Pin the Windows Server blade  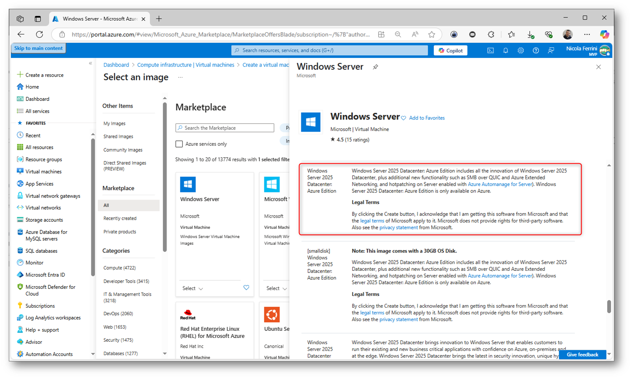pos(375,67)
